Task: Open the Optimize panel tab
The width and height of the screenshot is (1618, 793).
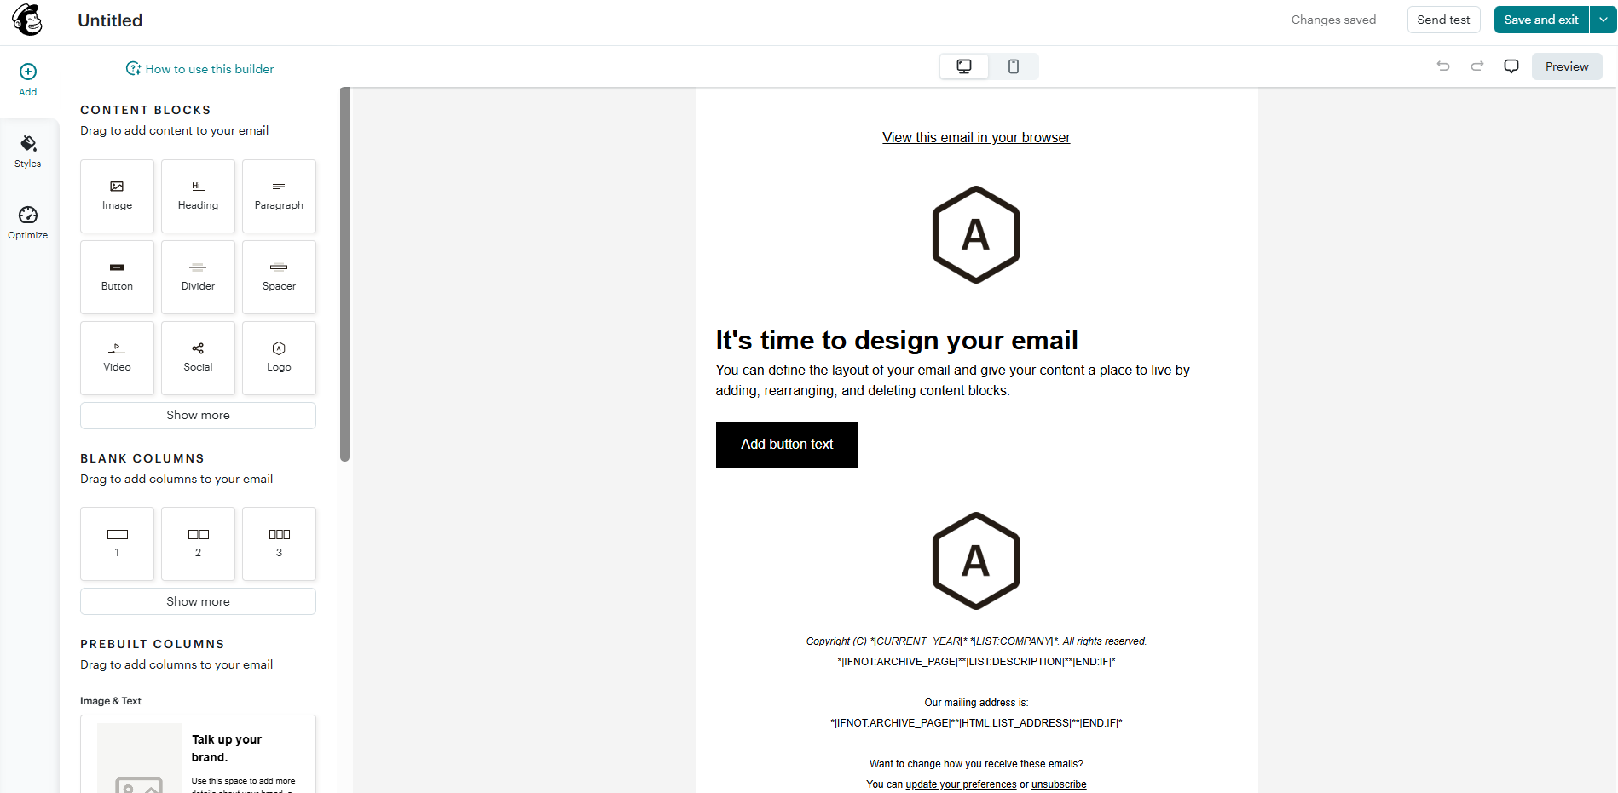Action: point(27,222)
